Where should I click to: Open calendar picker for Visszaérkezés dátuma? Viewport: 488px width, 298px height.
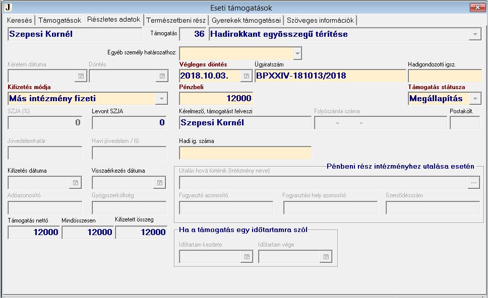(x=160, y=183)
